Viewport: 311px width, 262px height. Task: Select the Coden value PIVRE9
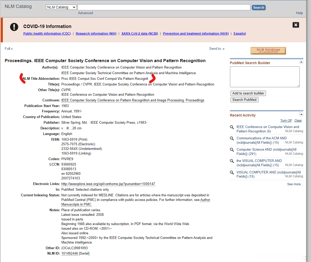(67, 159)
